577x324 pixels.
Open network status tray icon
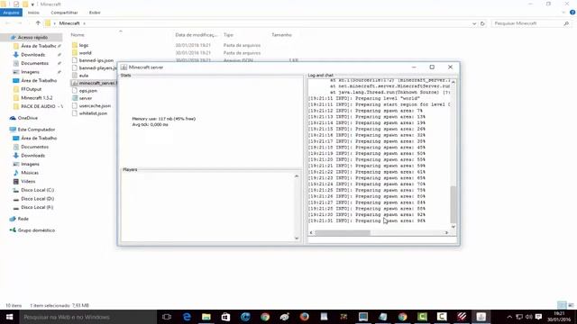519,317
